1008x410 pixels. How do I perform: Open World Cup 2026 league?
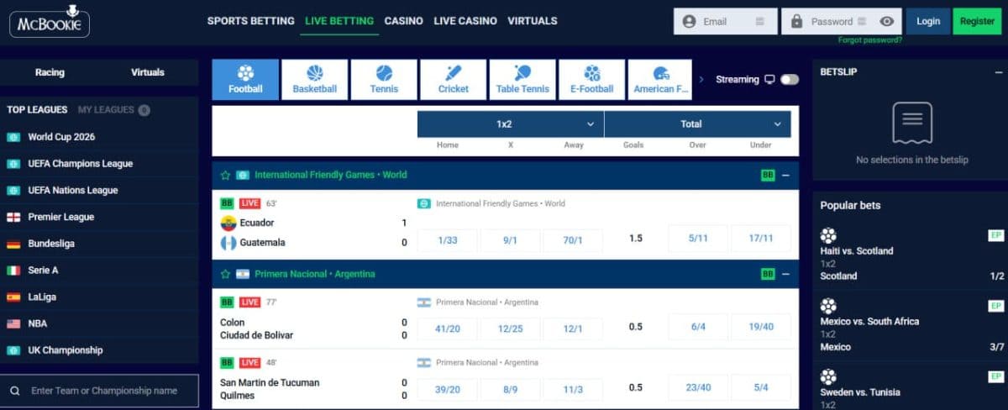tap(62, 137)
